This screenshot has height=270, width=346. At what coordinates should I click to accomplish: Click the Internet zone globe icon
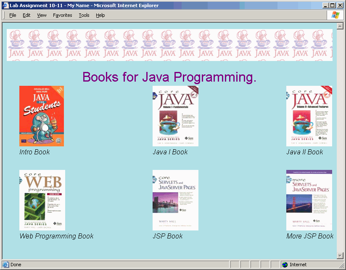tap(285, 265)
